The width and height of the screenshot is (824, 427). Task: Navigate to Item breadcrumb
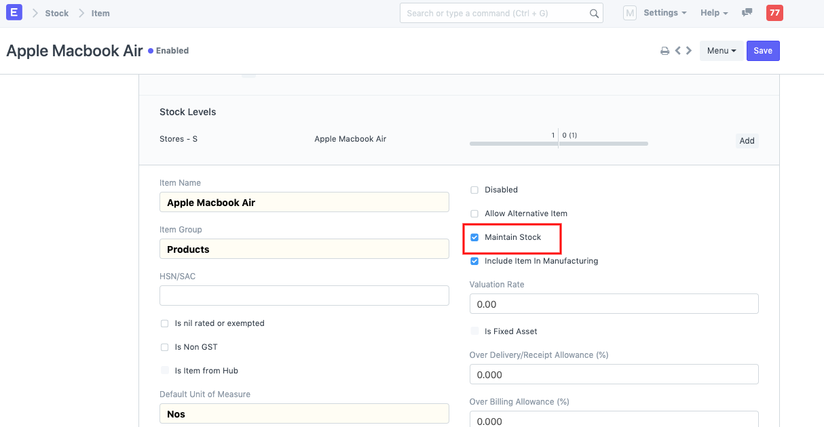[100, 13]
